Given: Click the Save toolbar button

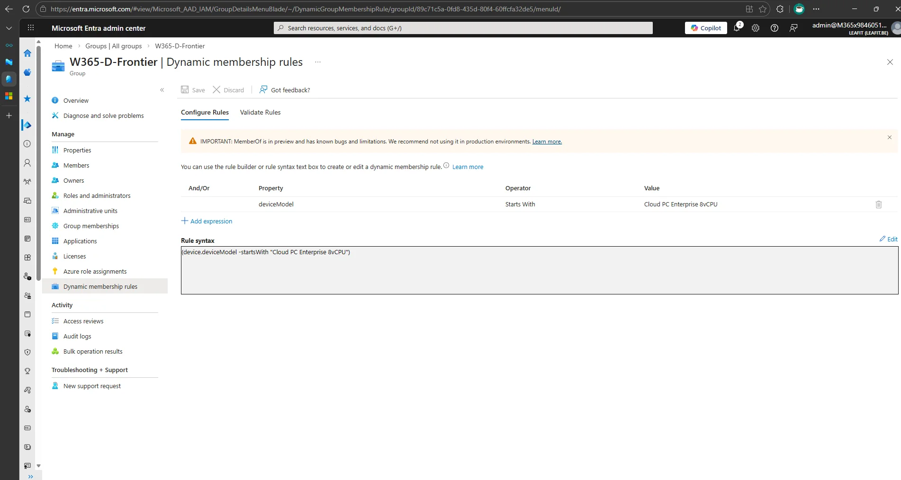Looking at the screenshot, I should [193, 90].
